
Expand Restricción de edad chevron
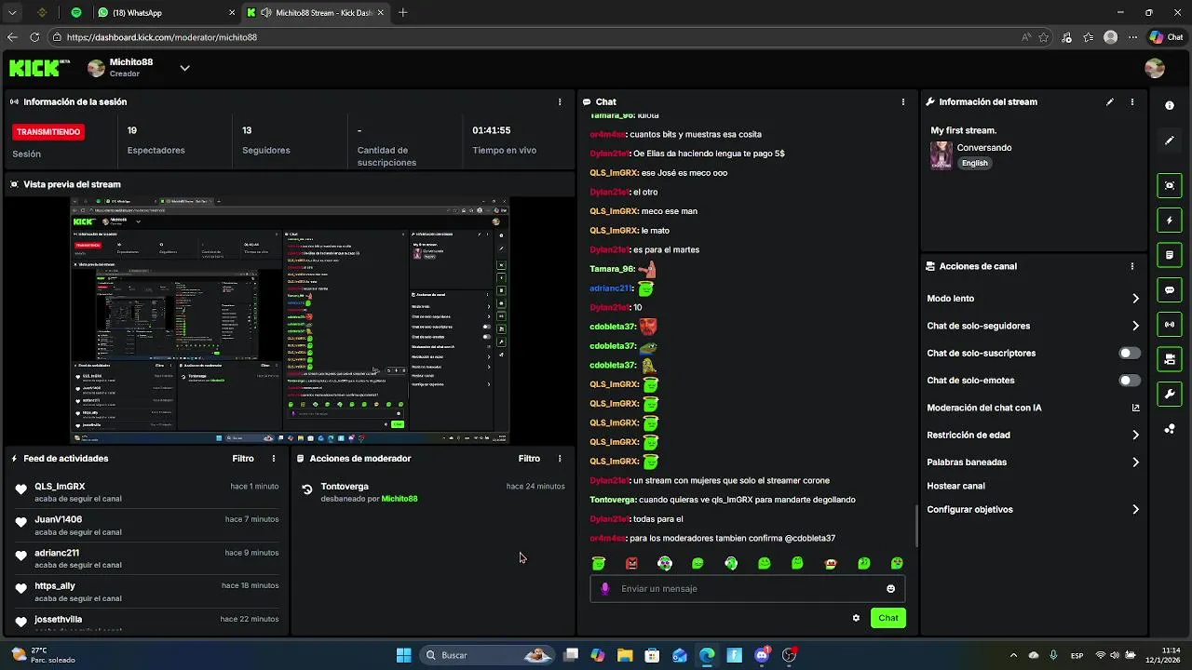tap(1135, 435)
